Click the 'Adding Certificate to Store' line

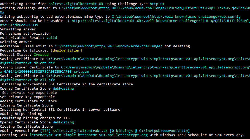pyautogui.click(x=28, y=101)
